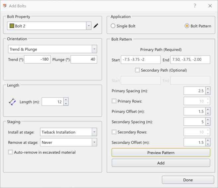
Task: Click the pencil icon to edit bolt property
Action: click(x=96, y=26)
